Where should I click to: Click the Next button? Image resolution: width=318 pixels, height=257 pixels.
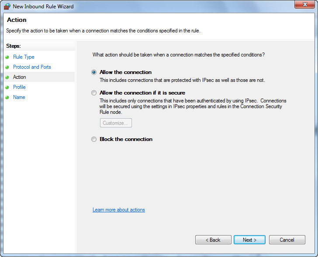(x=249, y=240)
